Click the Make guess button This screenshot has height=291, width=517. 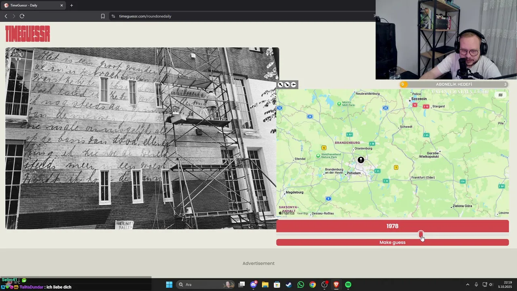(x=393, y=242)
